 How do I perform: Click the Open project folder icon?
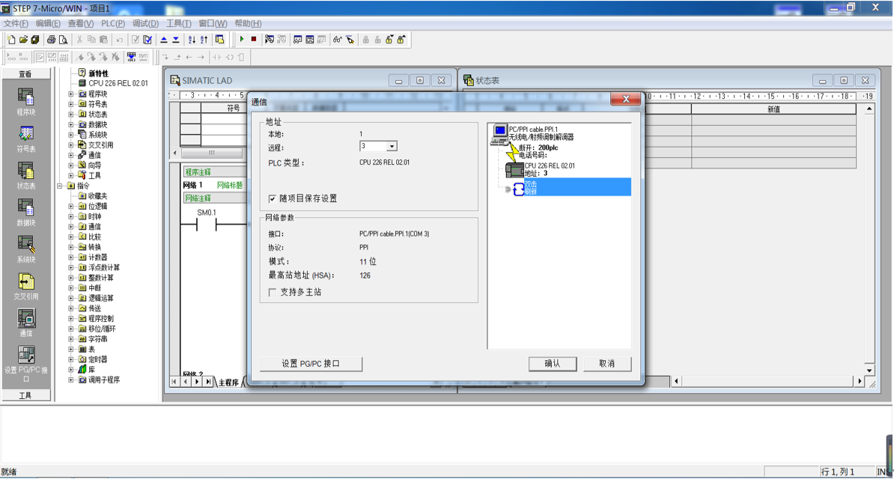tap(23, 40)
